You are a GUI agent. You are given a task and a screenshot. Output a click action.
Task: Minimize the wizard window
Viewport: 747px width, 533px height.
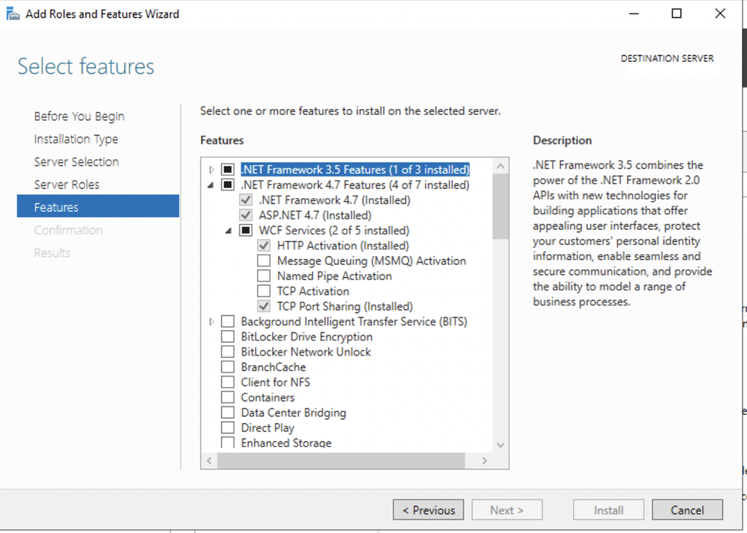pyautogui.click(x=634, y=14)
